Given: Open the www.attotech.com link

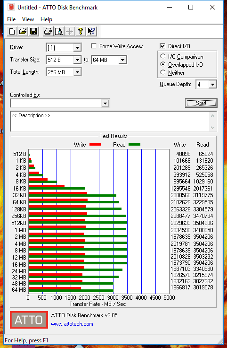Looking at the screenshot, I should [x=72, y=324].
